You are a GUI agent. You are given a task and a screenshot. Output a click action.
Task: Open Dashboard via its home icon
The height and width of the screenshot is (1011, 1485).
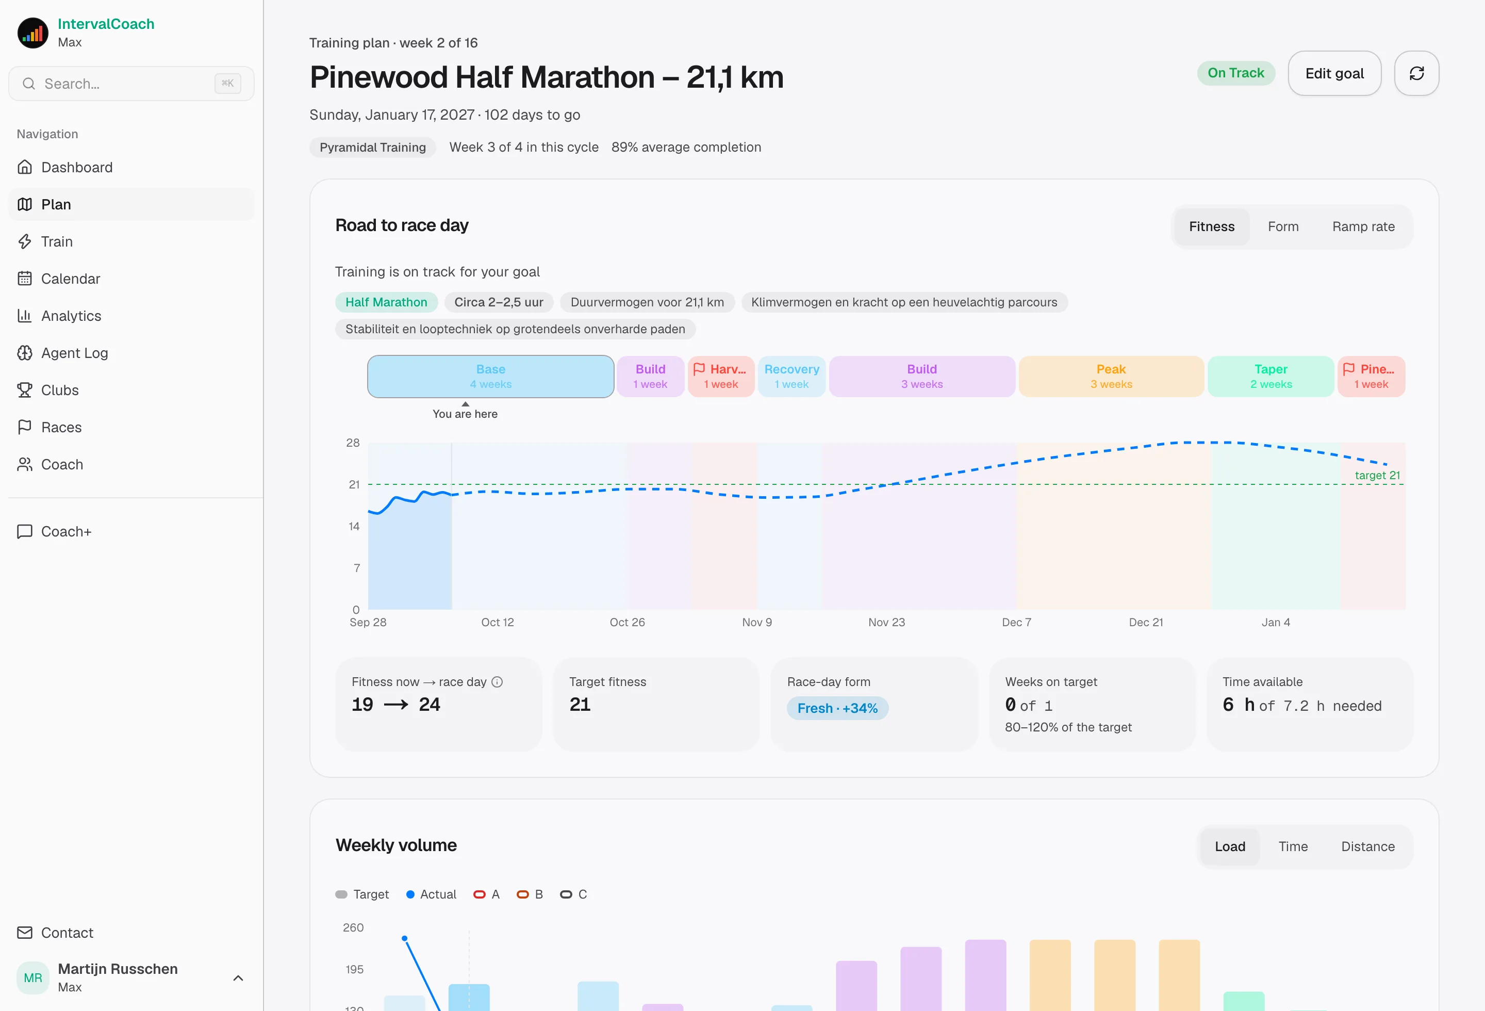point(25,168)
